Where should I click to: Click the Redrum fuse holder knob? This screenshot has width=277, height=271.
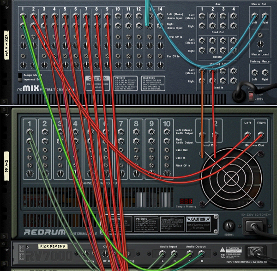(229, 226)
